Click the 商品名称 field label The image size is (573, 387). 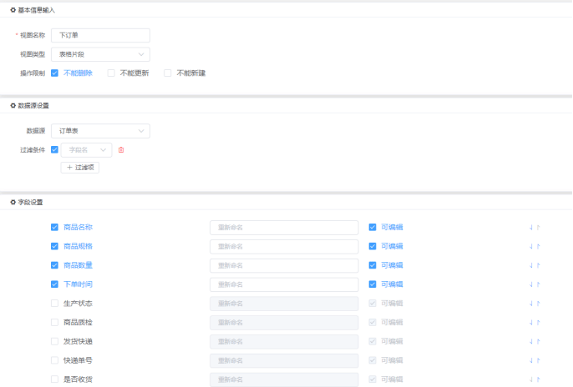coord(78,227)
